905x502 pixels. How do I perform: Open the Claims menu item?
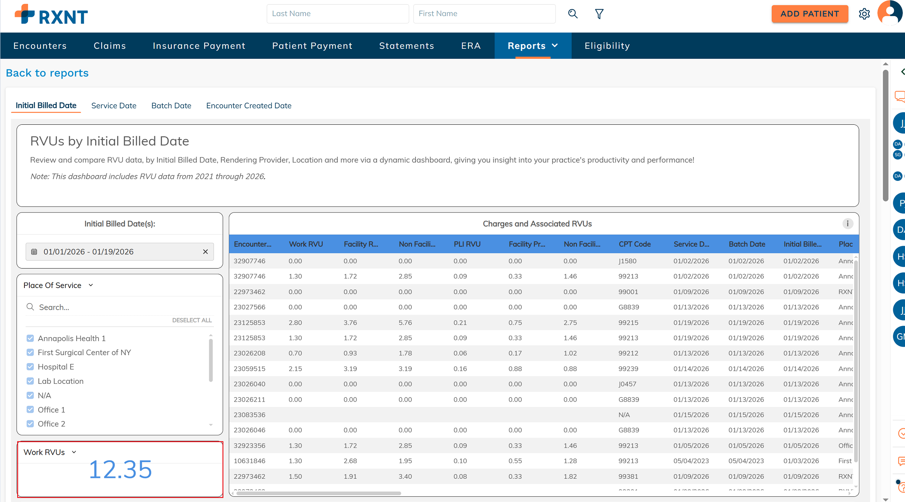(x=110, y=46)
